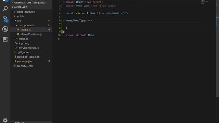This screenshot has height=123, width=219.
Task: Click the JS icon beside MemeContainer.js
Action: [18, 34]
